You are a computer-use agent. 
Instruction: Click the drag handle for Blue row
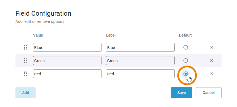tap(25, 47)
